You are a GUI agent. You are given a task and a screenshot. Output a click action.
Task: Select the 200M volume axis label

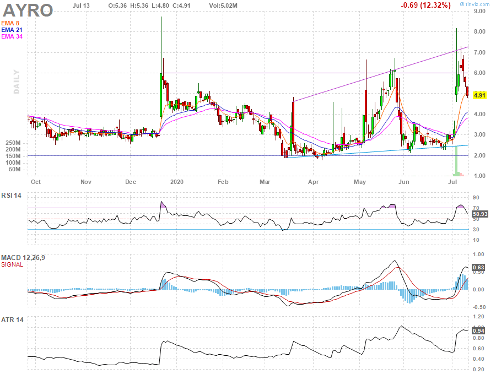(13, 149)
